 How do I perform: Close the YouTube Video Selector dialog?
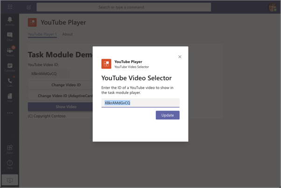click(180, 57)
